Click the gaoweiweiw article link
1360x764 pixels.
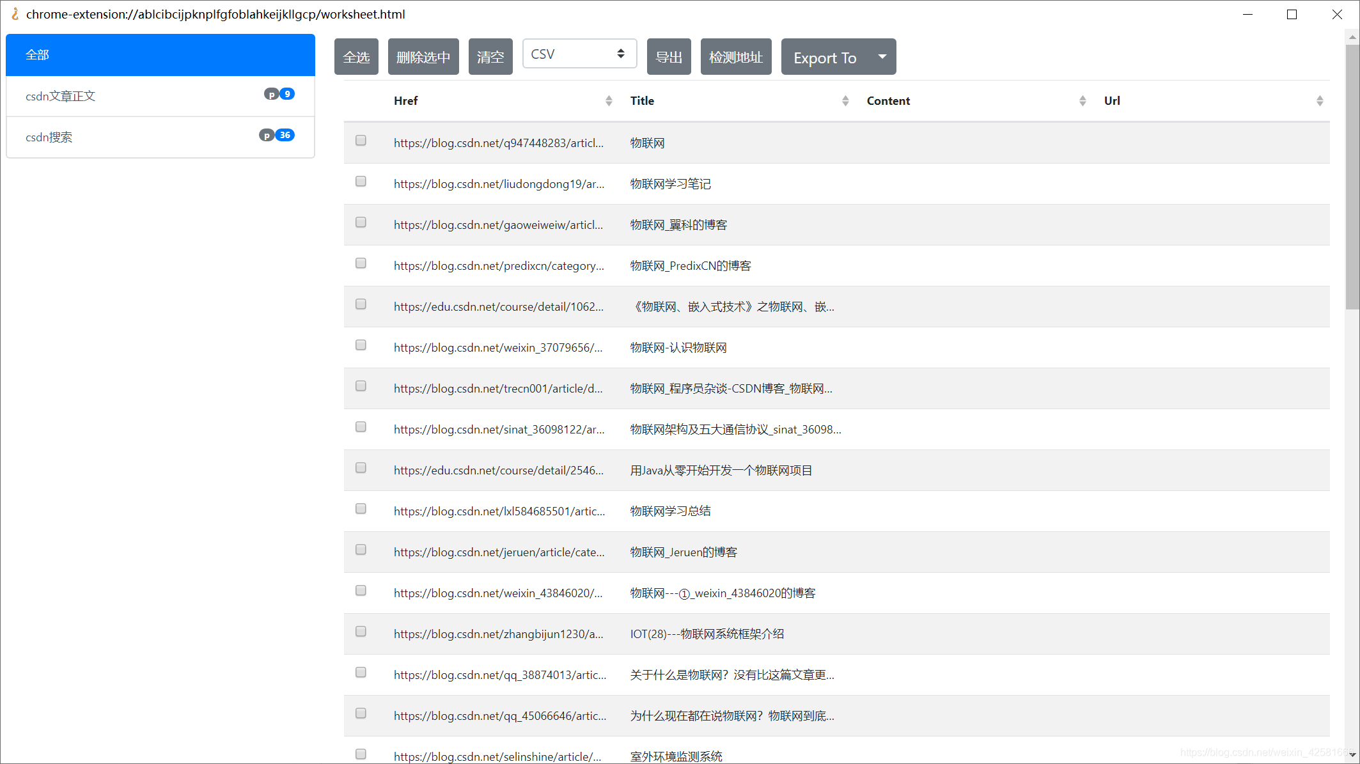498,225
